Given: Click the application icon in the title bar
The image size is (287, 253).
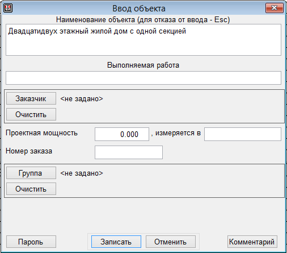Looking at the screenshot, I should click(x=8, y=8).
